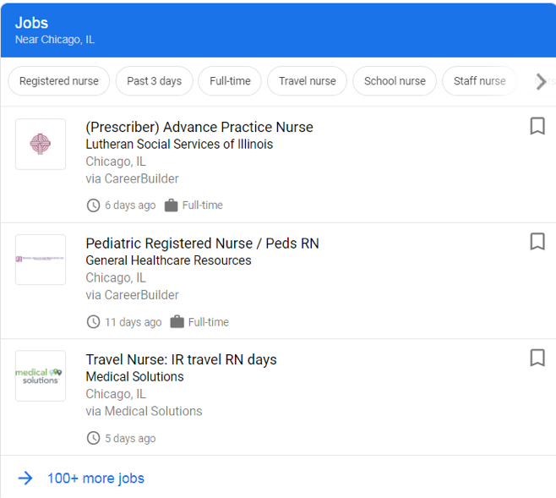Viewport: 556px width, 498px height.
Task: Click Chicago, IL under General Healthcare Resources
Action: [x=116, y=277]
